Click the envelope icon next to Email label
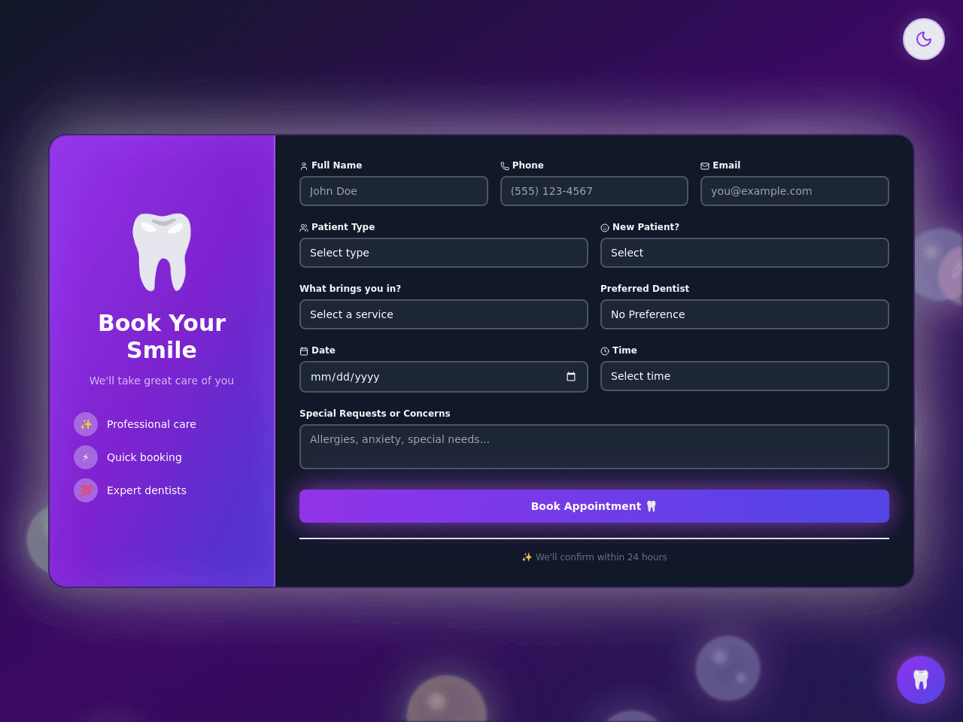Screen dimensions: 963x722 pyautogui.click(x=705, y=166)
